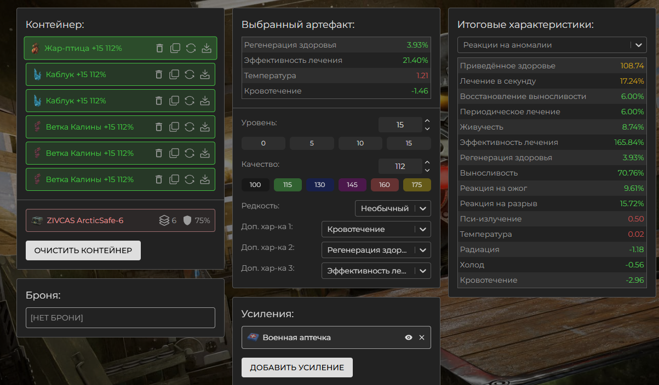Image resolution: width=659 pixels, height=385 pixels.
Task: Set level preset to 10
Action: click(360, 143)
